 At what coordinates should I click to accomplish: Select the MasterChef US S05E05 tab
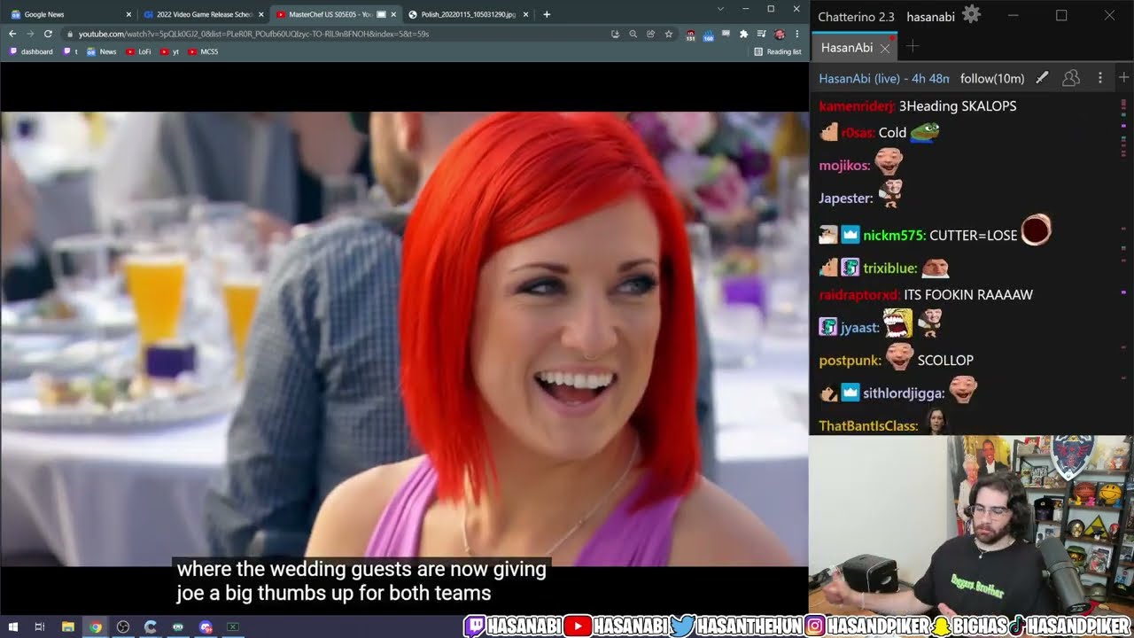[335, 14]
